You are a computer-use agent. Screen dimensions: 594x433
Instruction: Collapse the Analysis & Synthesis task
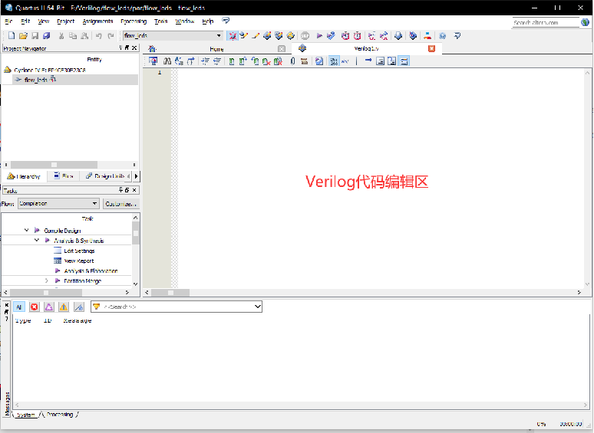coord(36,240)
